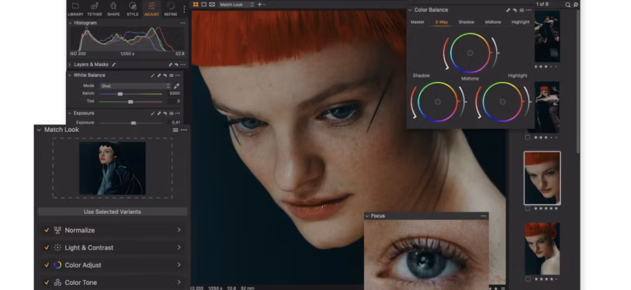Click center of Shadow color wheel
The image size is (631, 290).
(438, 101)
